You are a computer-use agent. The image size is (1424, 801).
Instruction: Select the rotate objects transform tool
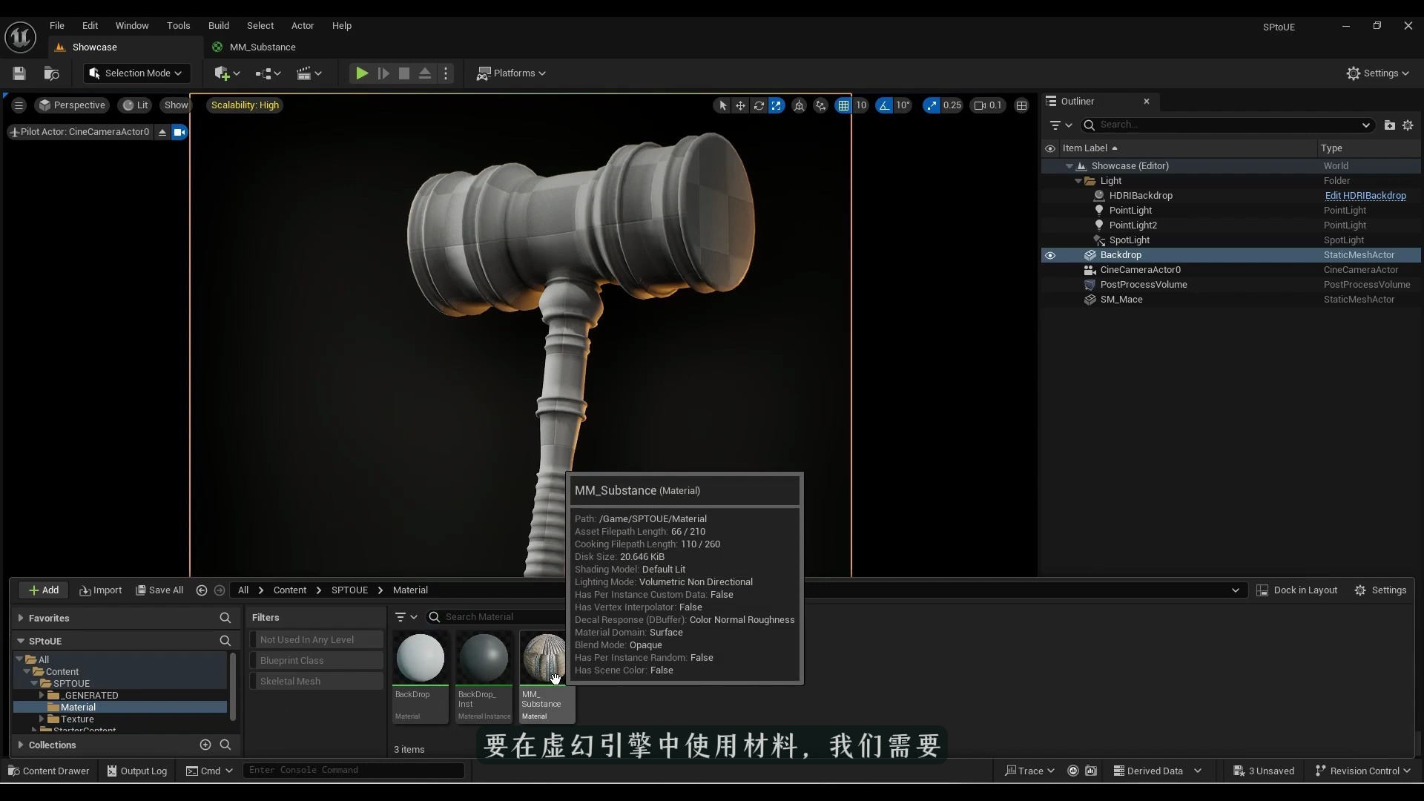point(758,105)
